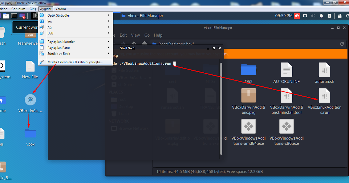Image resolution: width=349 pixels, height=183 pixels.
Task: Select the VBoxDarwinAdditionsUninstall.tool file
Action: click(286, 101)
